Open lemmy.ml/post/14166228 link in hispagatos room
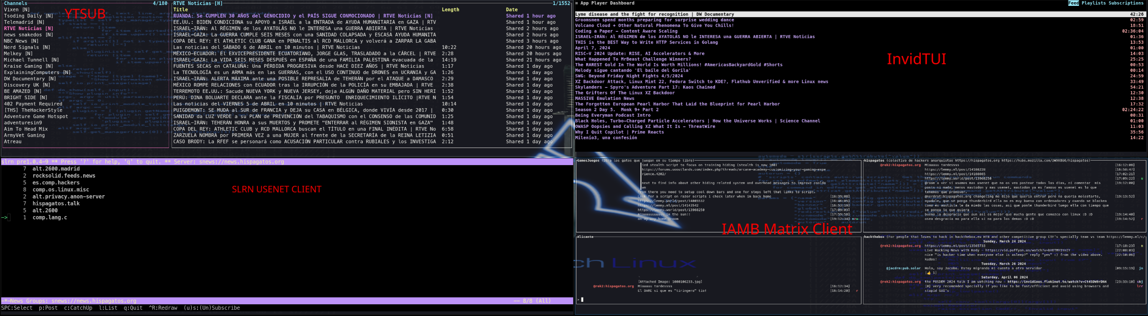The width and height of the screenshot is (1148, 316). click(955, 170)
